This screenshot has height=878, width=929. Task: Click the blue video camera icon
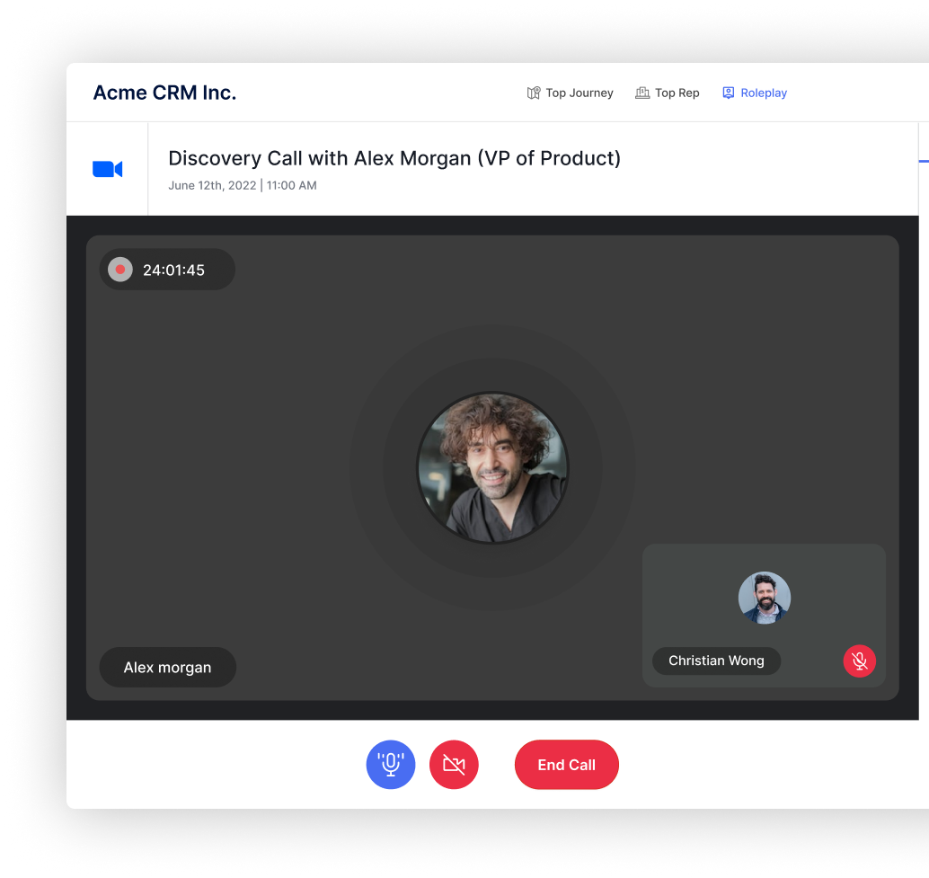click(107, 169)
